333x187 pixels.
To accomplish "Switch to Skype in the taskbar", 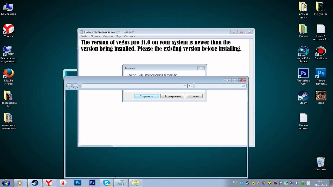I will coord(106,183).
